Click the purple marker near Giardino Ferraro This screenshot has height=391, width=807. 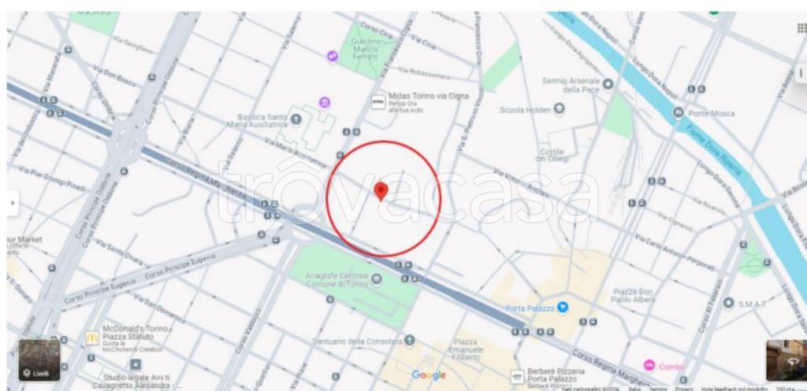[333, 56]
